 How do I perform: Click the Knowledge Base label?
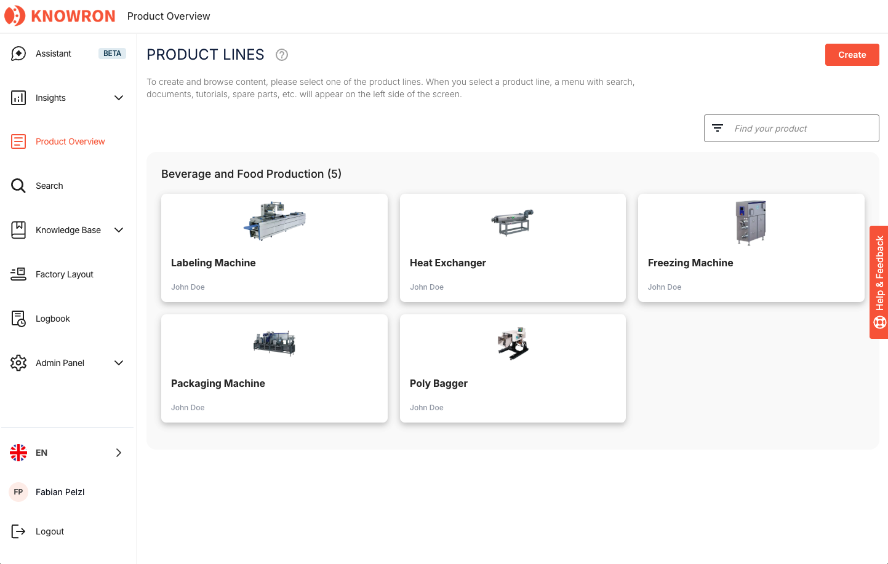(x=68, y=230)
